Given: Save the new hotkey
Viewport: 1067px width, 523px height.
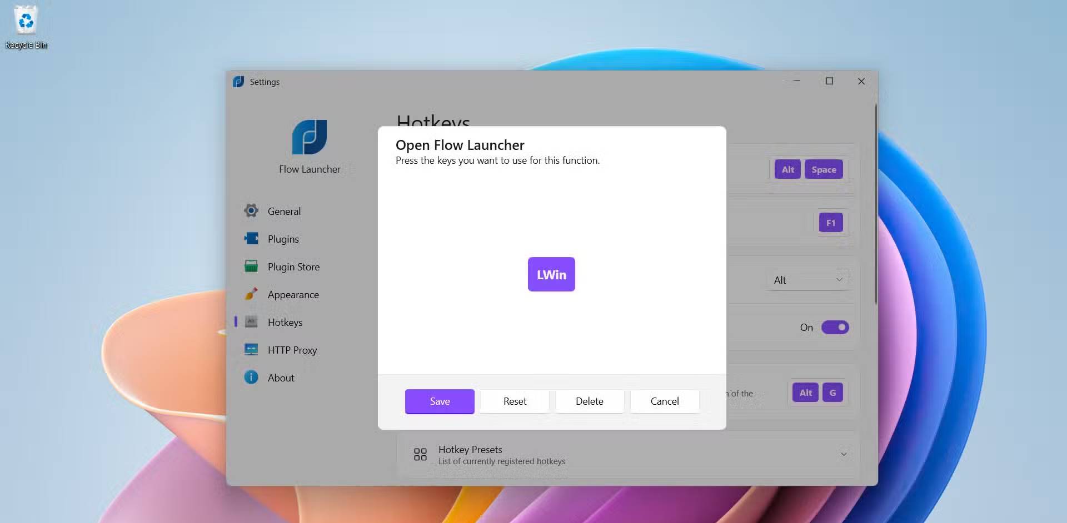Looking at the screenshot, I should point(440,401).
